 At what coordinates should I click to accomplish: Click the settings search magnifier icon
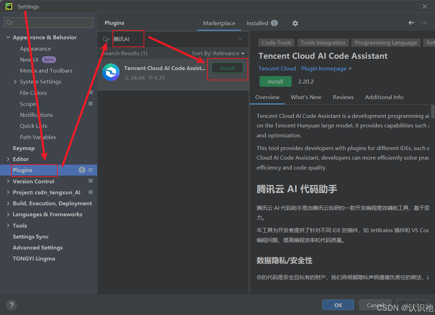pos(10,23)
